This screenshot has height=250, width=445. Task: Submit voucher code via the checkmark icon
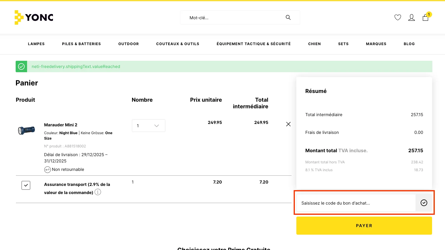click(x=424, y=203)
